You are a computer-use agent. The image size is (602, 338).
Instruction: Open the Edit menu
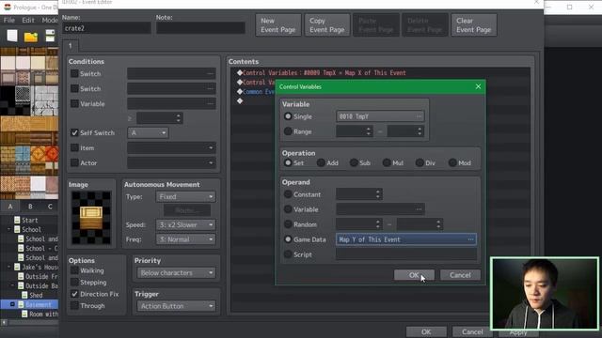pos(28,20)
